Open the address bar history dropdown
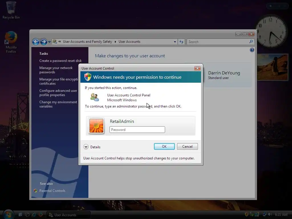This screenshot has height=219, width=292. 175,42
